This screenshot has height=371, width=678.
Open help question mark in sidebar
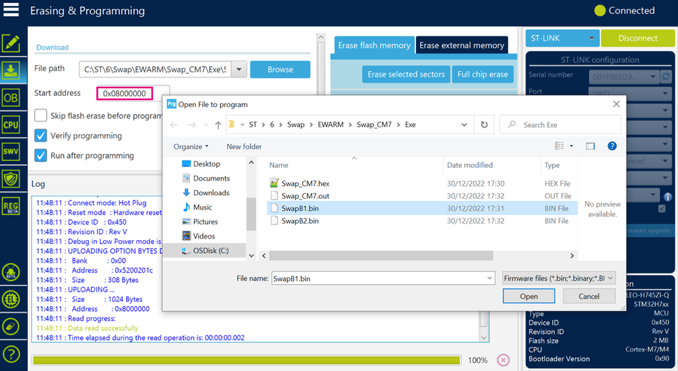[11, 354]
